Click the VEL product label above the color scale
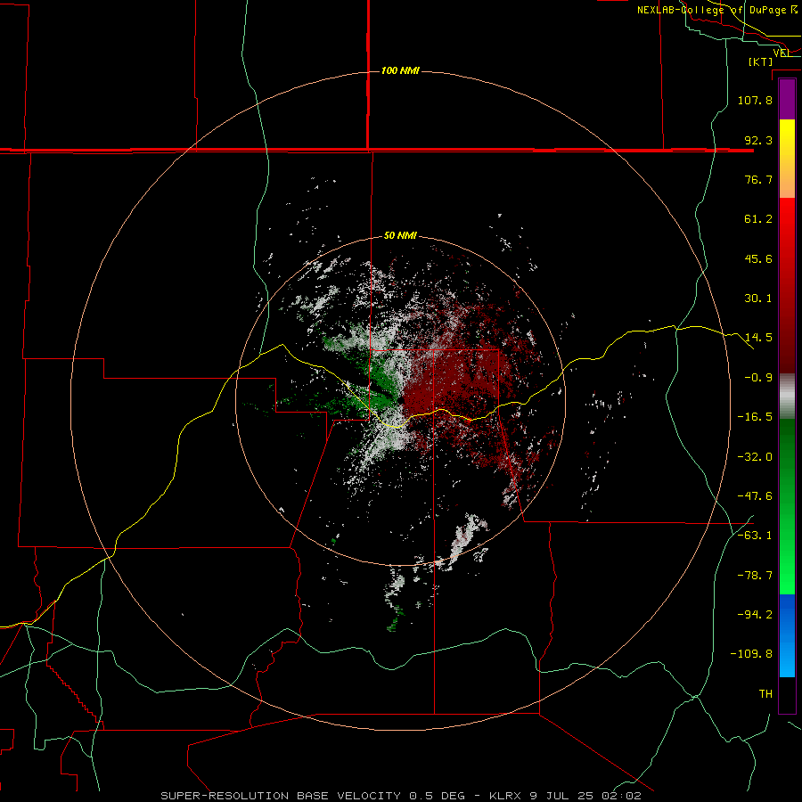This screenshot has width=802, height=802. tap(782, 53)
